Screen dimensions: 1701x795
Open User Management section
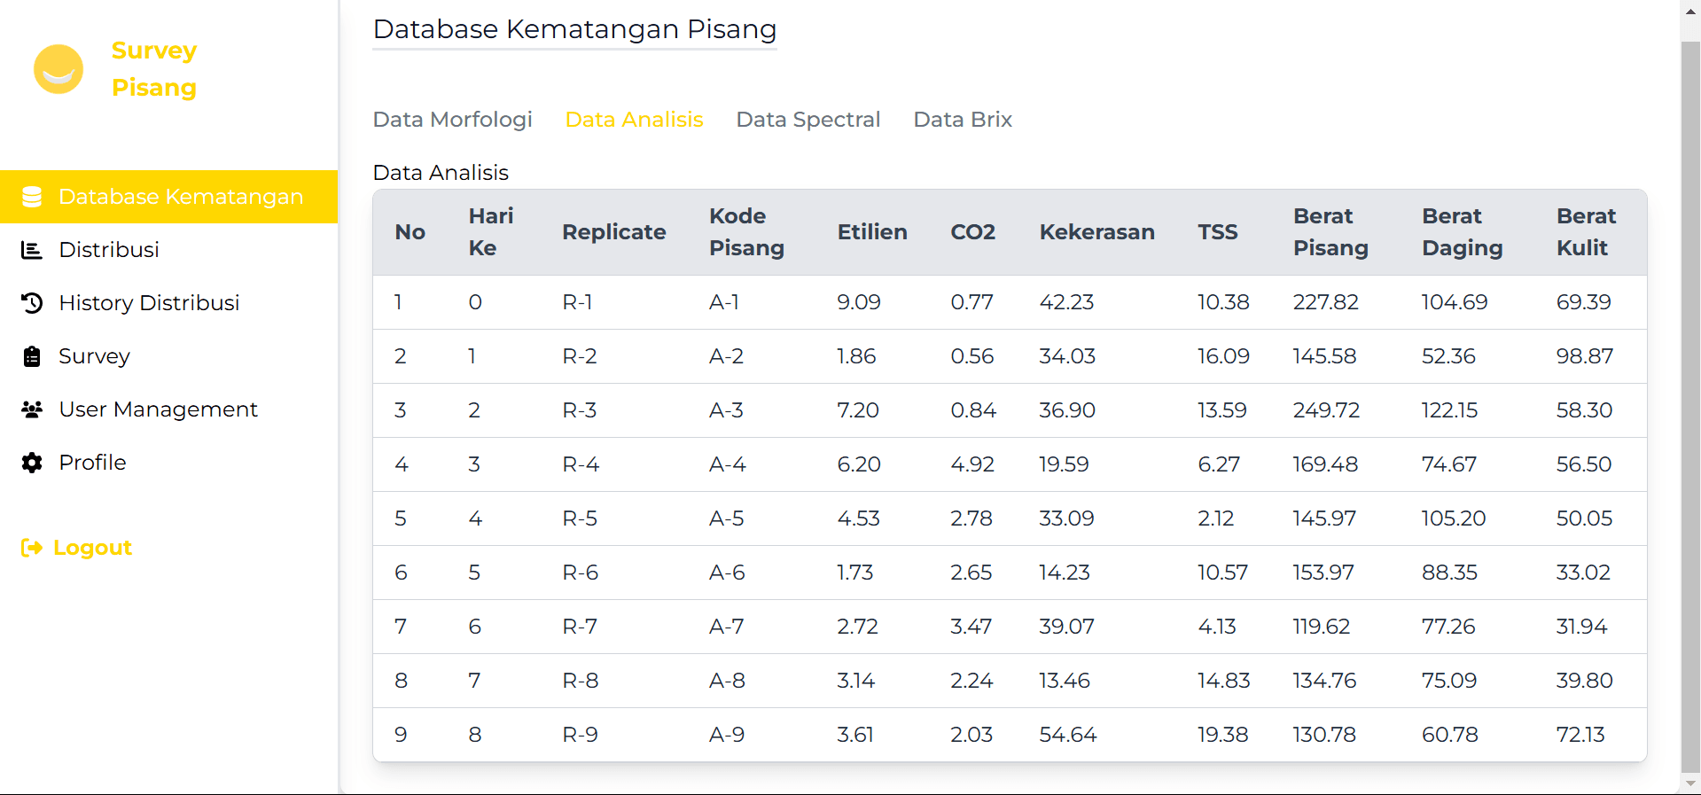(158, 409)
